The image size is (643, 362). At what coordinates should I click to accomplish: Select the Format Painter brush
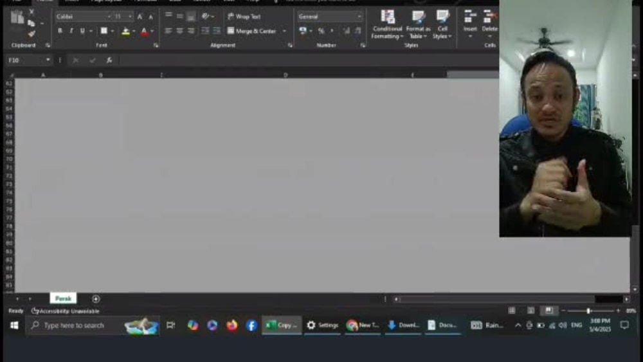[x=32, y=34]
